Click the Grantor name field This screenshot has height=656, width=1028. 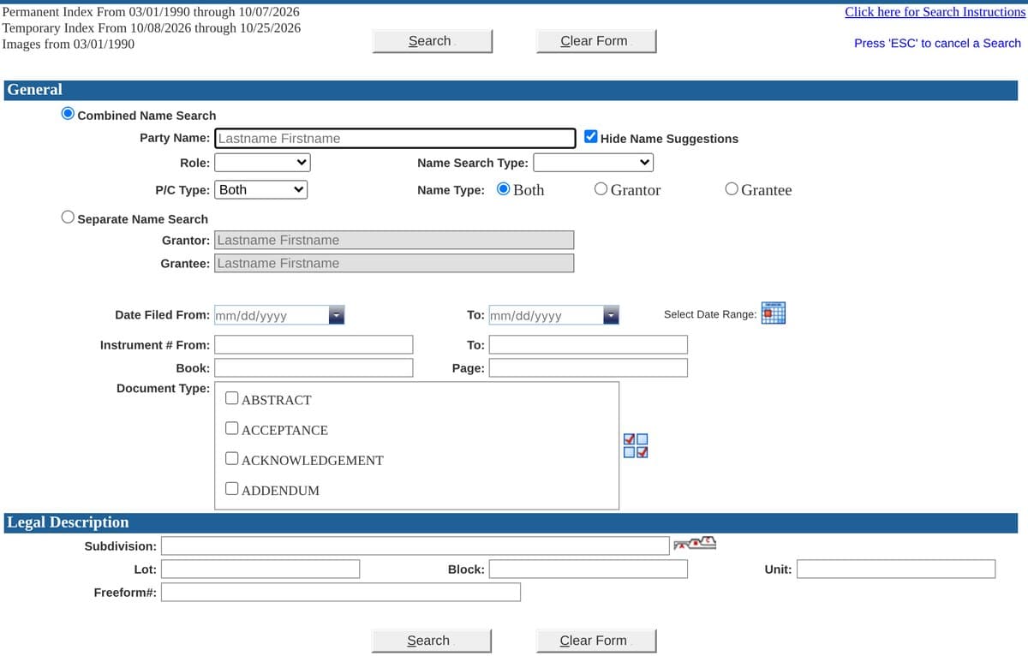pos(394,240)
